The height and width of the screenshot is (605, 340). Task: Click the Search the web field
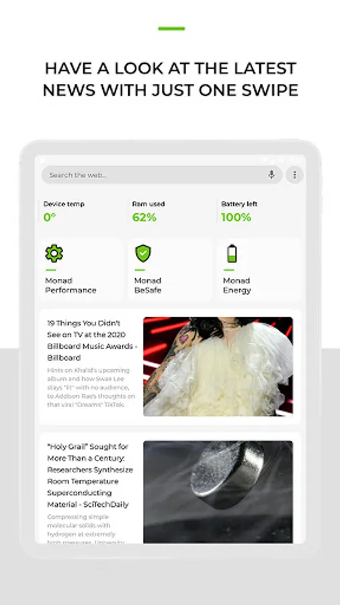(162, 175)
